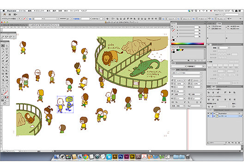Select the Rotate tool
Viewport: 252px width, 168px height.
(x=3, y=64)
